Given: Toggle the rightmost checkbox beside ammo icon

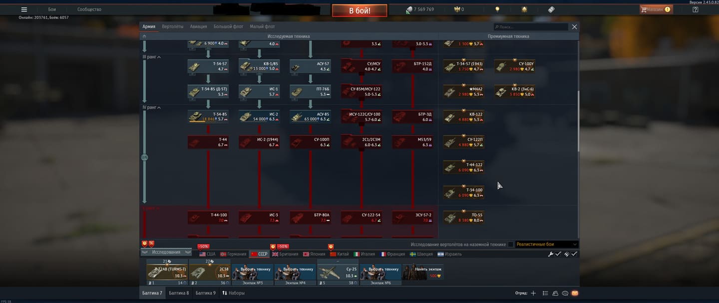Looking at the screenshot, I should pyautogui.click(x=574, y=254).
